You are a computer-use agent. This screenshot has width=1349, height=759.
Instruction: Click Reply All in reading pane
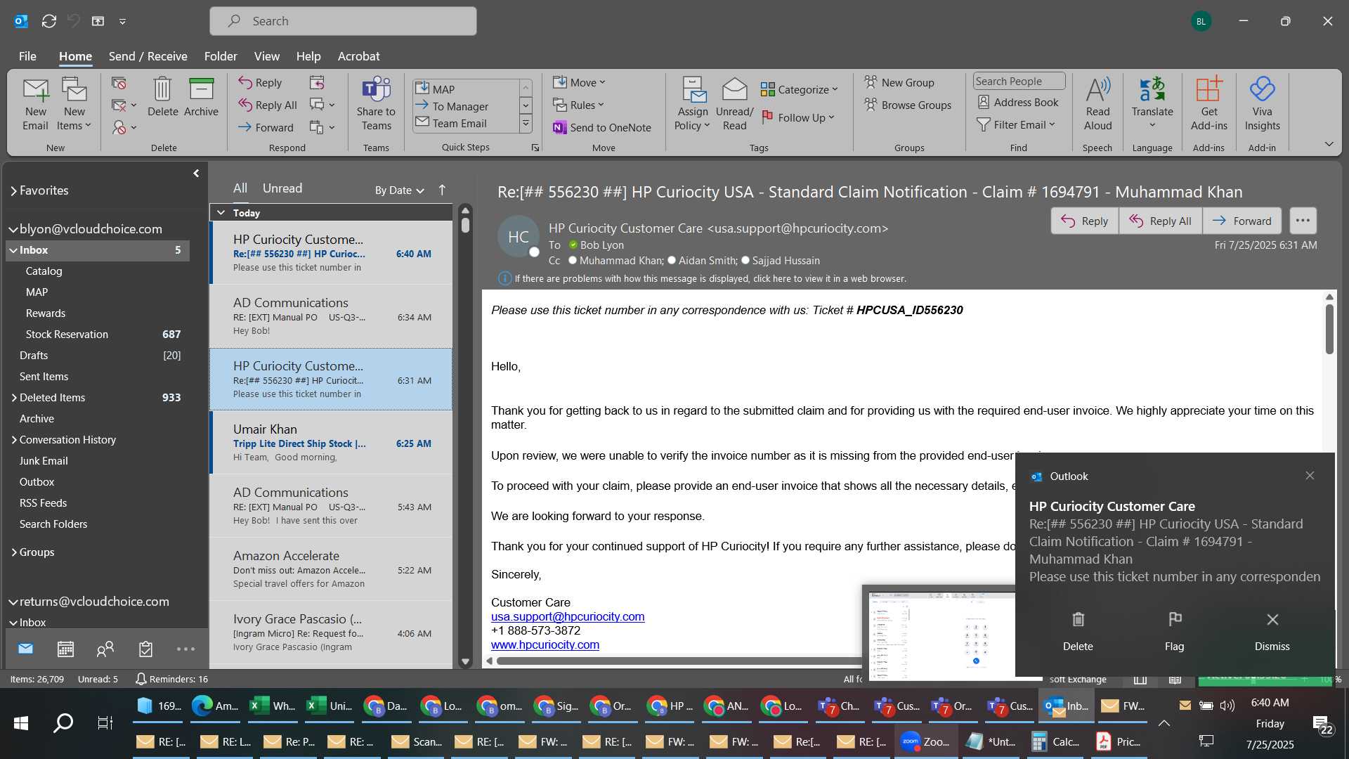tap(1160, 221)
